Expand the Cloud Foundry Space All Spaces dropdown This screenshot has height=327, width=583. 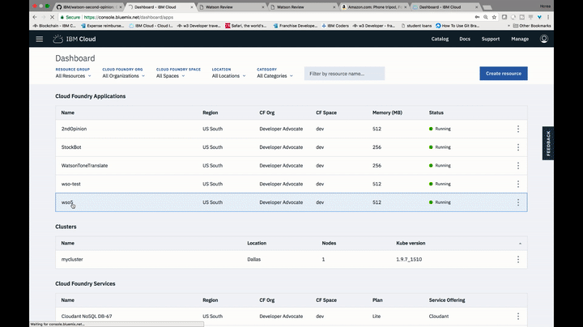point(170,76)
